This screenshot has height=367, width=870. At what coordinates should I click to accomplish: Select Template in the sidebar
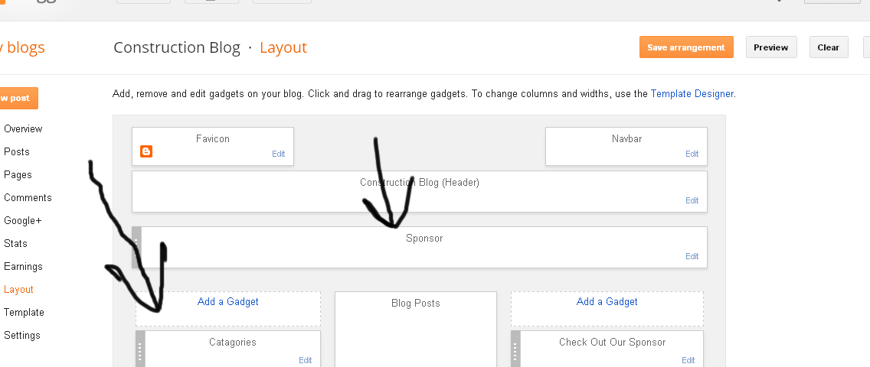pos(24,312)
